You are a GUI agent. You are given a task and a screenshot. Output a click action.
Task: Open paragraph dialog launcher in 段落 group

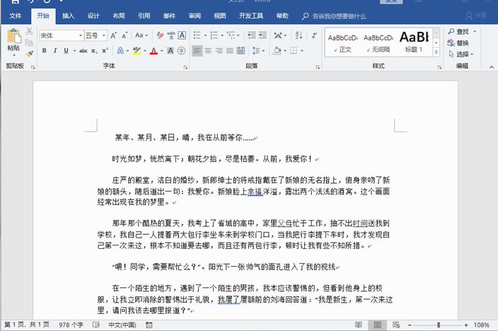click(x=318, y=67)
